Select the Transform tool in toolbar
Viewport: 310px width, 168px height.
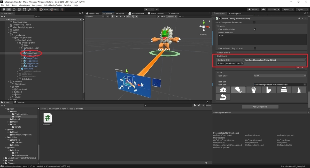pos(29,9)
